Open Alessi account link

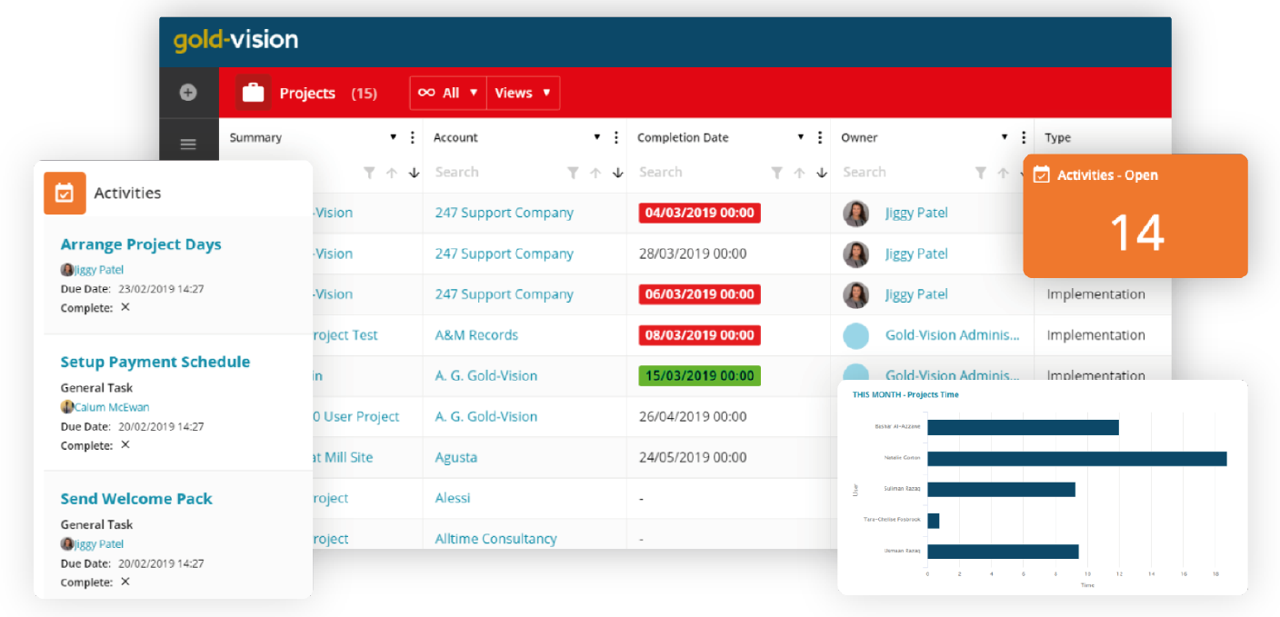(453, 498)
